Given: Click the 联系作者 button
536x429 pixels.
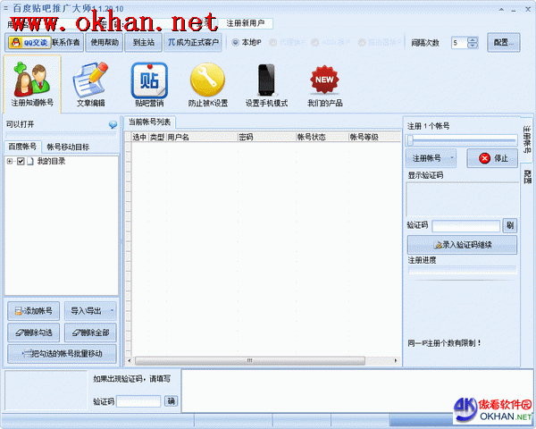Looking at the screenshot, I should point(66,42).
